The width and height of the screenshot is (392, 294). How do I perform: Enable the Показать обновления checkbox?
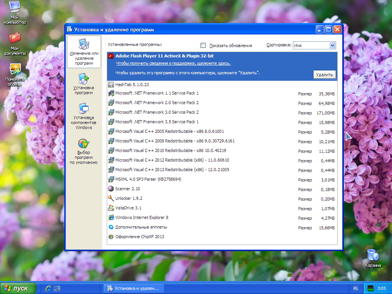pyautogui.click(x=203, y=45)
